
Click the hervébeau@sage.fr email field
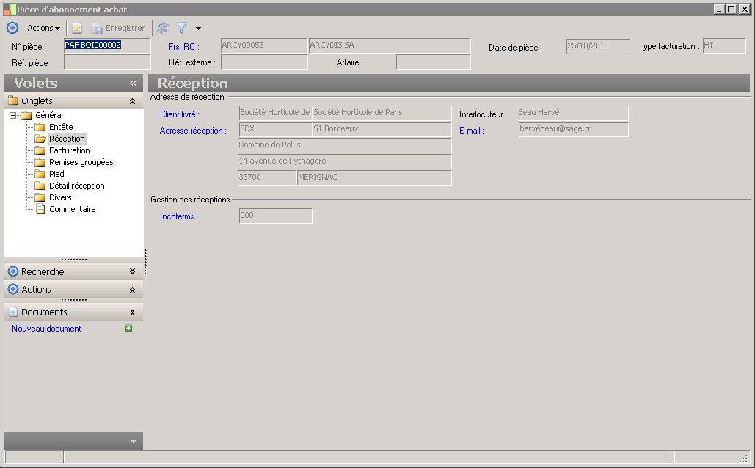click(x=574, y=129)
